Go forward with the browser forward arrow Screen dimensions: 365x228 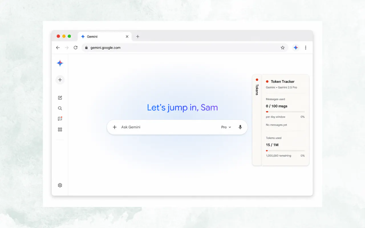pyautogui.click(x=67, y=48)
